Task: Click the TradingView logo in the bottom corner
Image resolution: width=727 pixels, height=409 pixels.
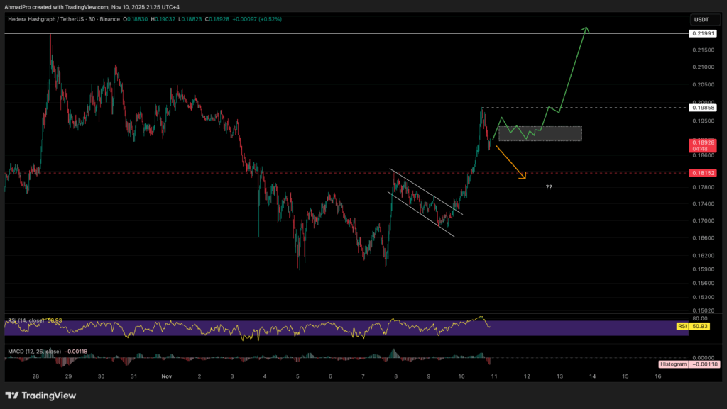Action: 40,395
